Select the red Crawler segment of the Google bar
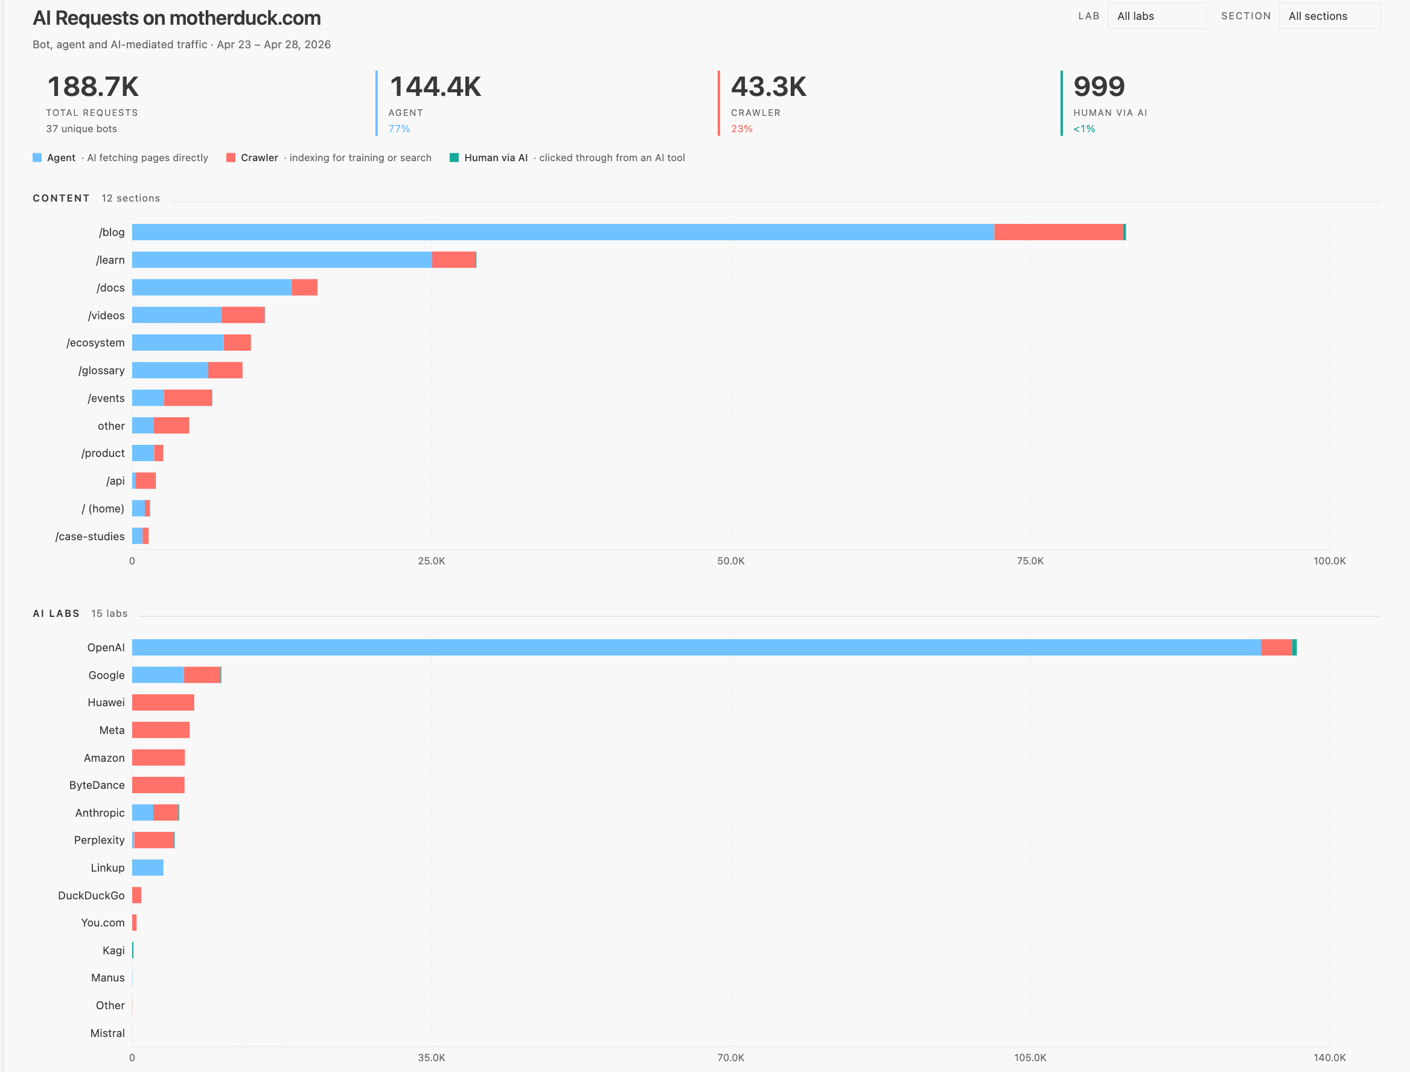The width and height of the screenshot is (1410, 1072). [202, 675]
